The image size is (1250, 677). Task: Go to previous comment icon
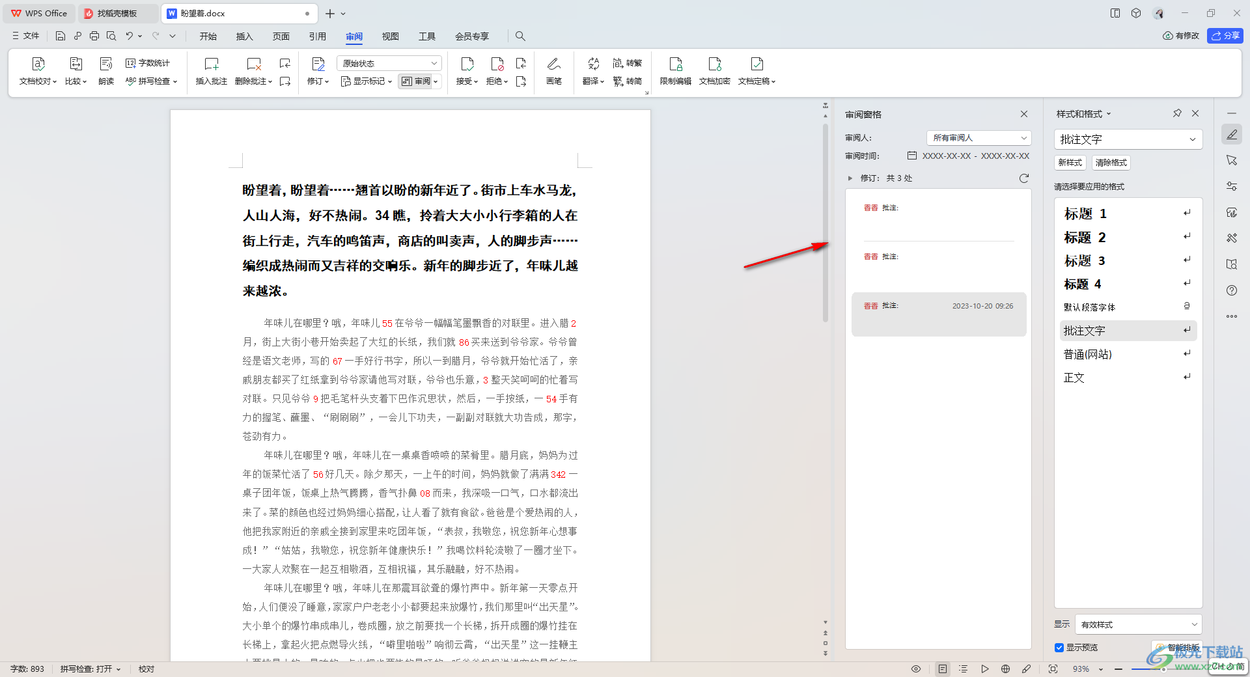click(285, 63)
